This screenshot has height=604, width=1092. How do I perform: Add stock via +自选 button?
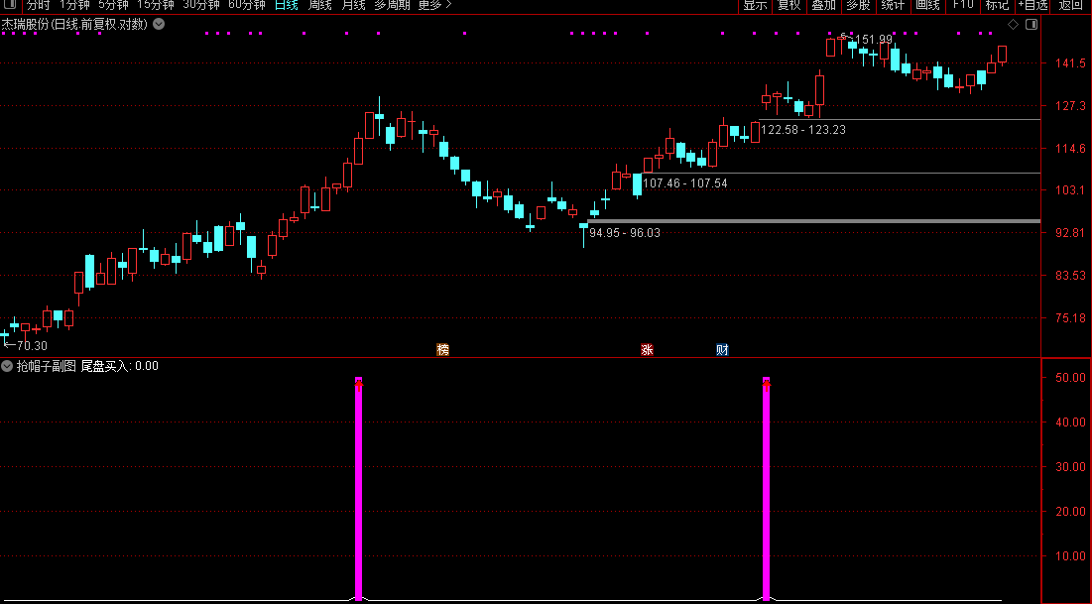[1032, 5]
